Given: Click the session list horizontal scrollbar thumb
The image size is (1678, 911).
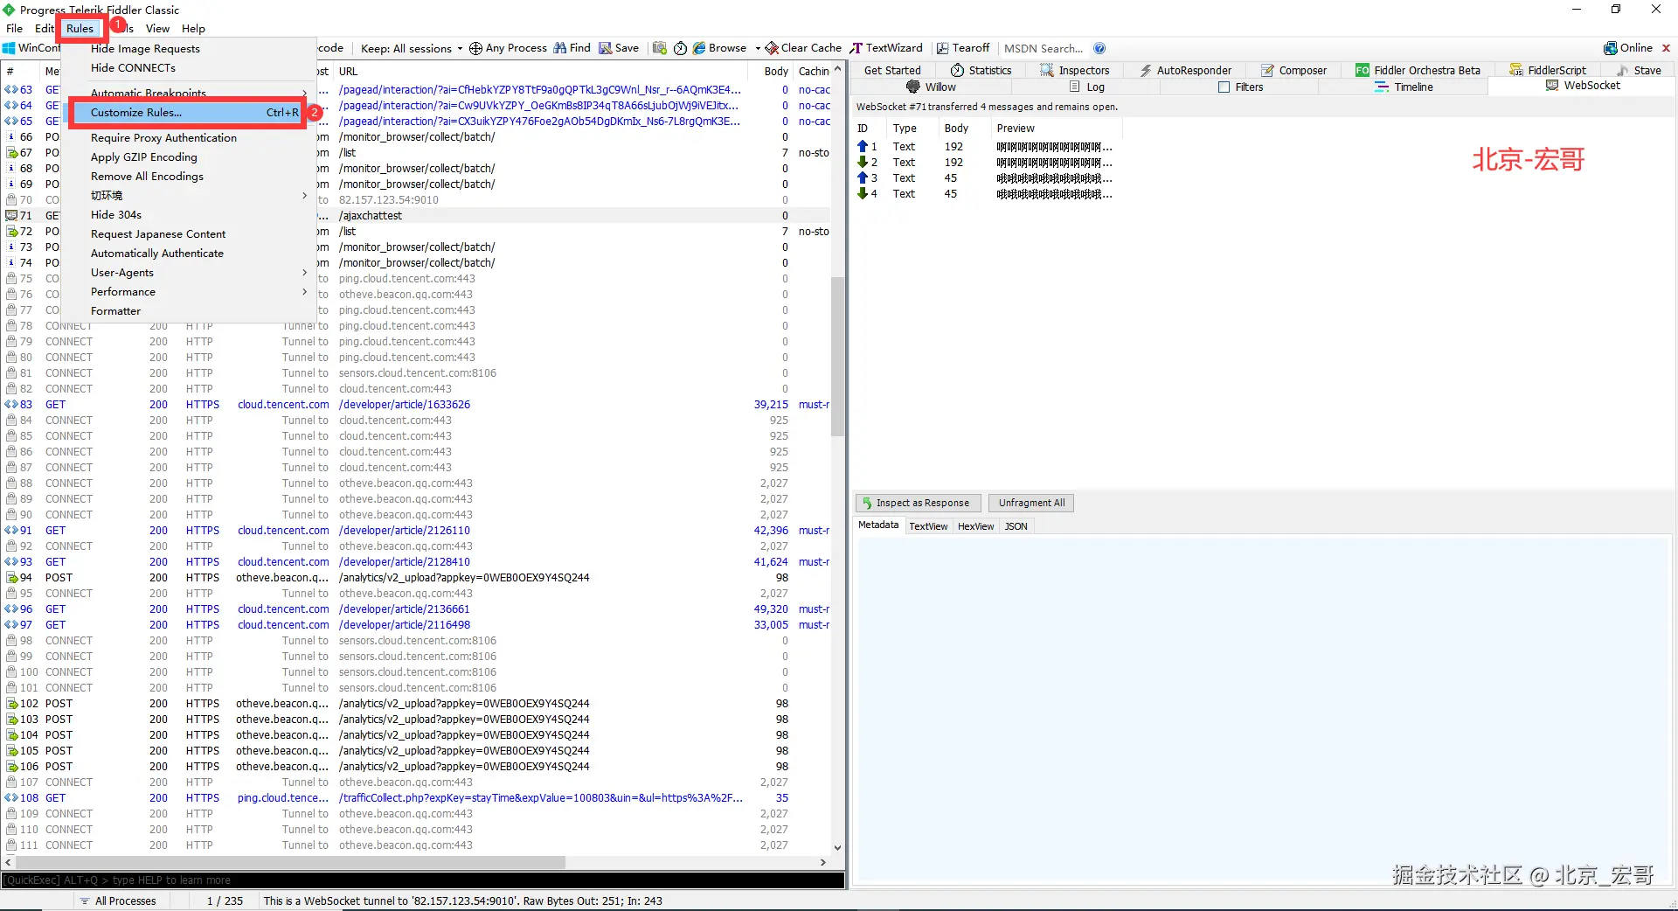Looking at the screenshot, I should coord(288,862).
